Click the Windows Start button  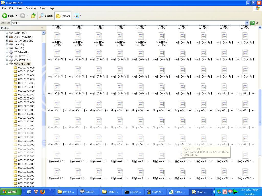click(9, 192)
